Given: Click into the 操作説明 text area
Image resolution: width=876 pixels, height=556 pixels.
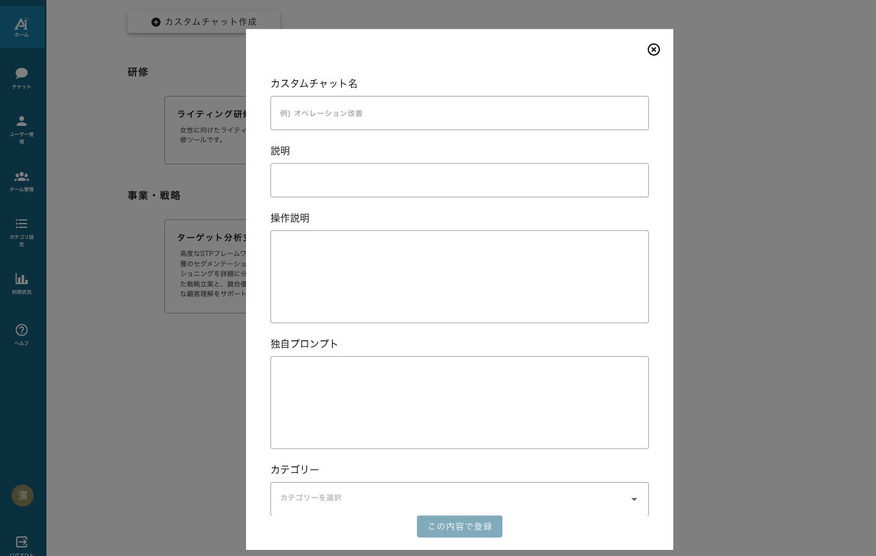Looking at the screenshot, I should pyautogui.click(x=459, y=277).
